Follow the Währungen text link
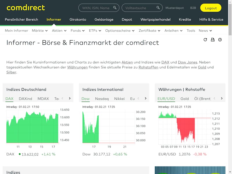 [77, 67]
